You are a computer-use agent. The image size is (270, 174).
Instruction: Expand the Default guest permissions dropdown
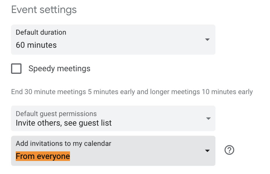tap(113, 118)
